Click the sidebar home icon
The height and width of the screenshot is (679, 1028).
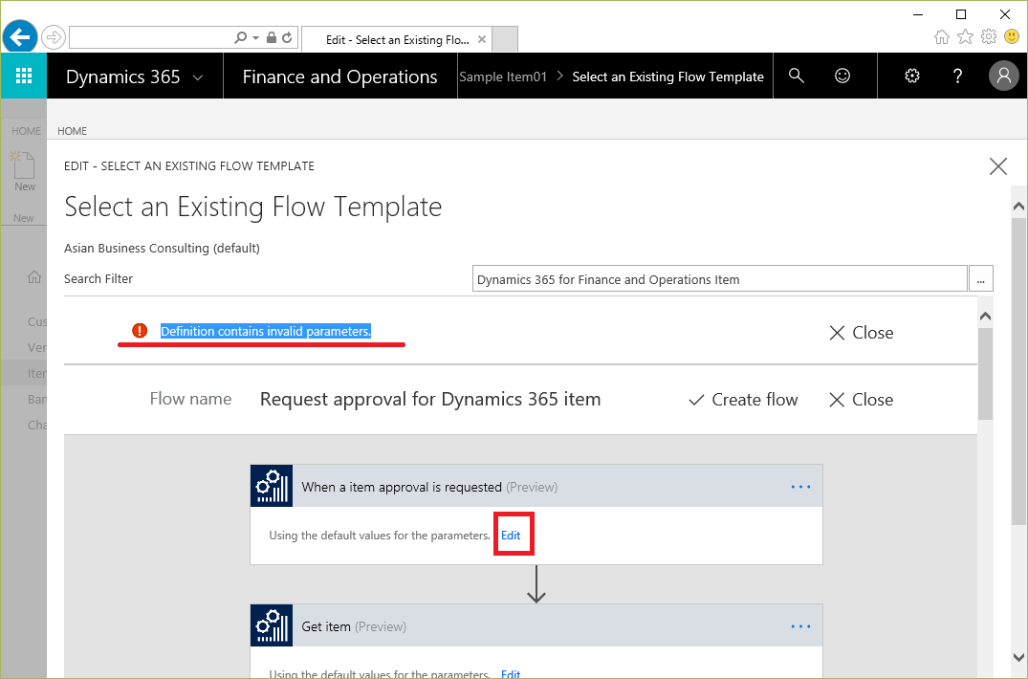click(34, 277)
